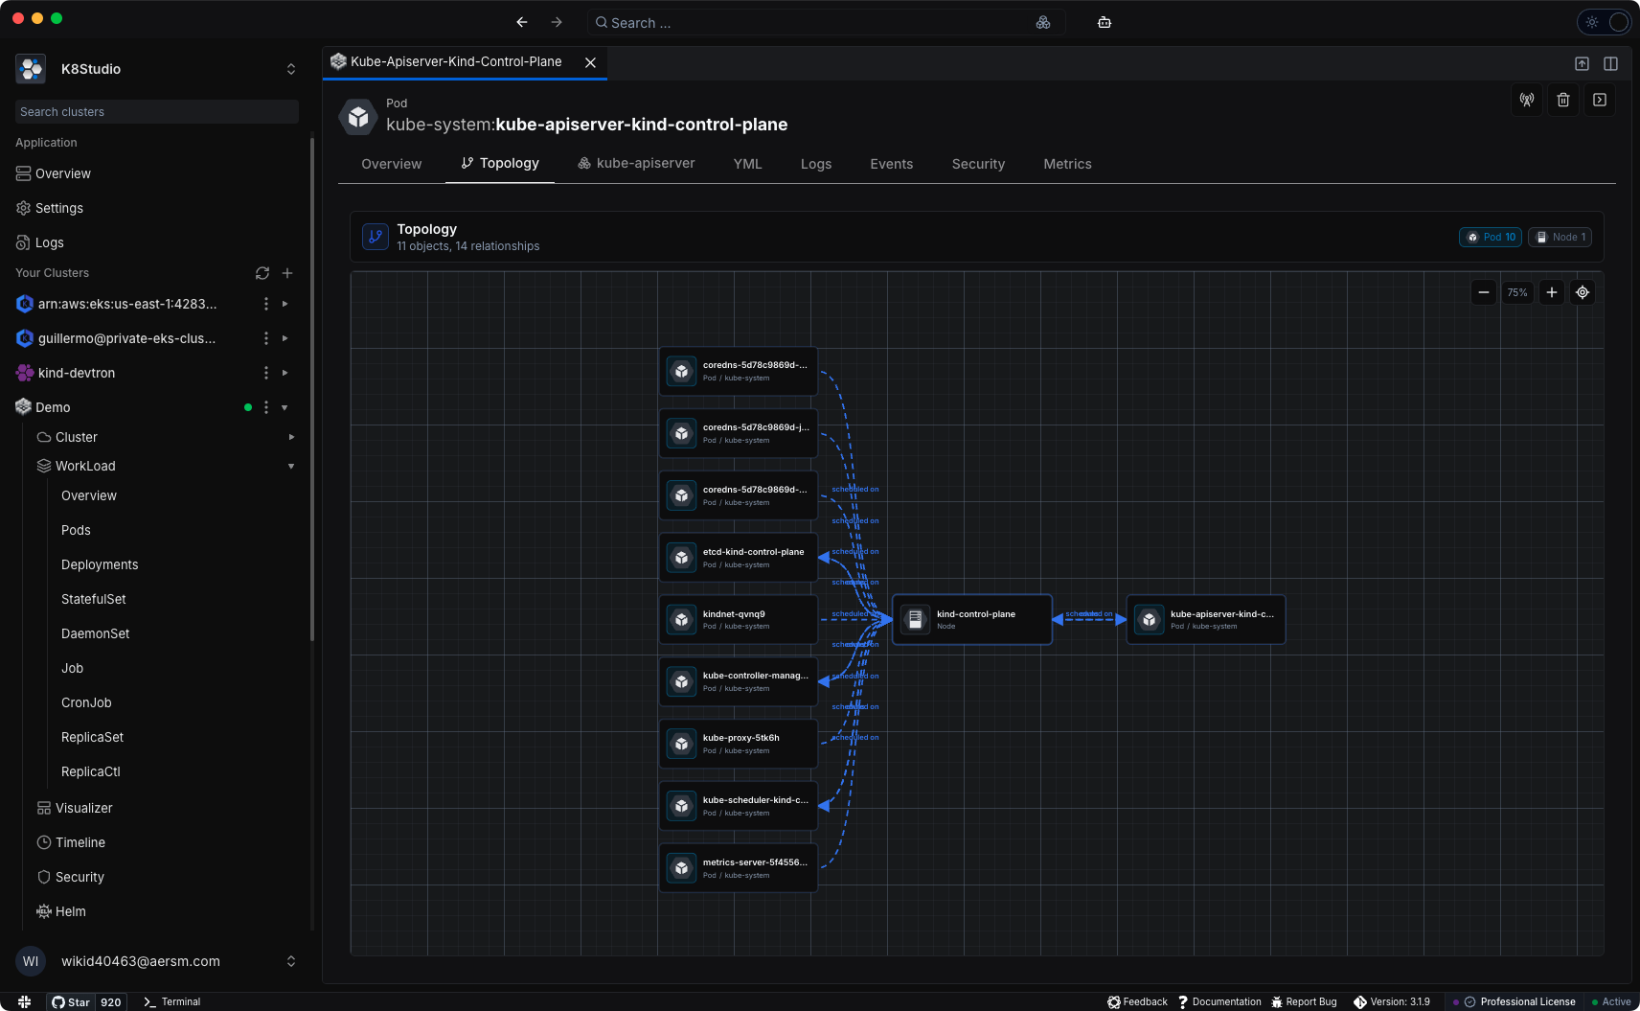Open the Events tab
The image size is (1640, 1011).
tap(892, 164)
